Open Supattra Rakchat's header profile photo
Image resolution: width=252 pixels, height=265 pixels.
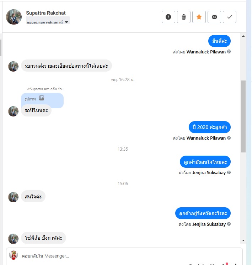[14, 17]
